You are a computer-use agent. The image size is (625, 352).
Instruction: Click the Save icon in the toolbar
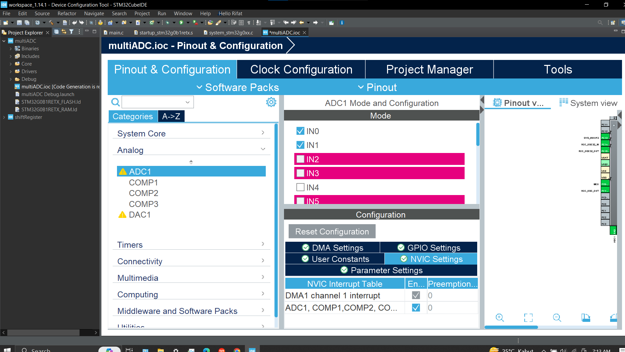coord(19,23)
